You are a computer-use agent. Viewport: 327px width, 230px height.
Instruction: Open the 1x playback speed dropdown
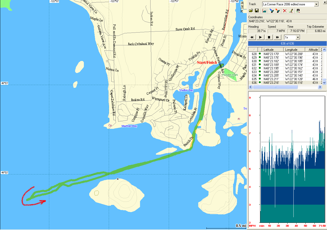coord(298,37)
